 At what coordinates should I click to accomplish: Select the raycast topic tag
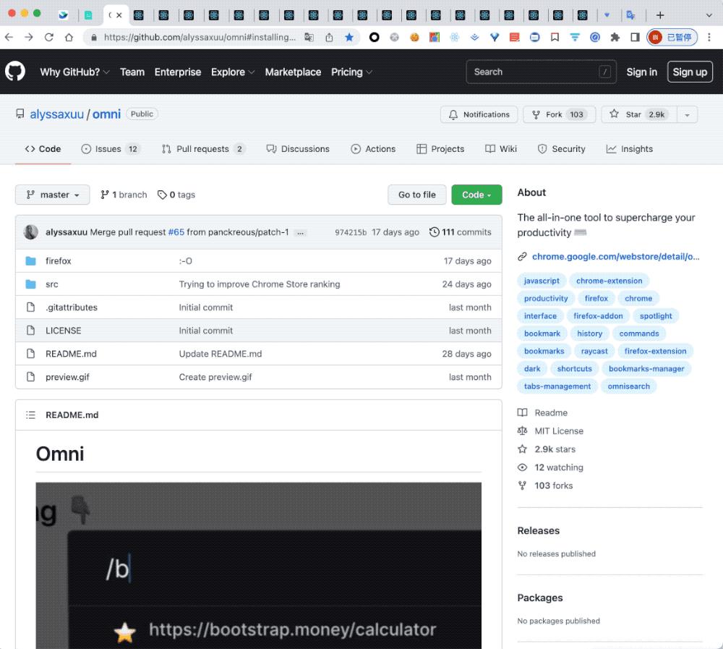(594, 352)
